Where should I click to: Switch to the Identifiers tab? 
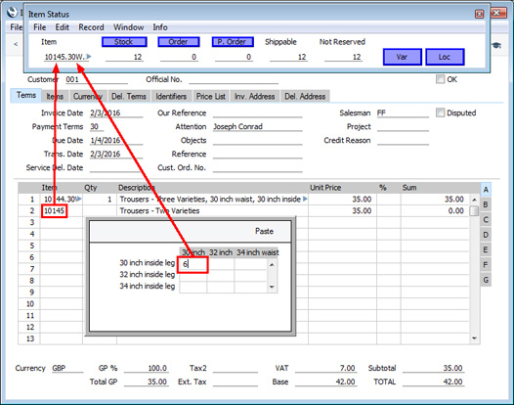coord(171,97)
